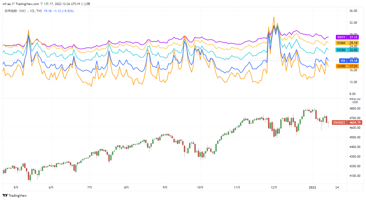Select the orange VIX9D 17.31 price label
Viewport: 366px width, 200px height.
(347, 66)
